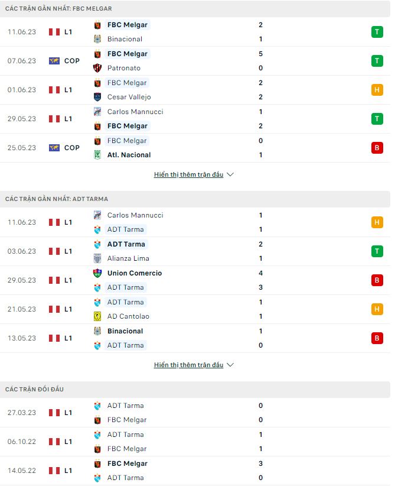Expand more matches chevron under the ADT Tarma section
This screenshot has width=395, height=486.
pos(230,365)
